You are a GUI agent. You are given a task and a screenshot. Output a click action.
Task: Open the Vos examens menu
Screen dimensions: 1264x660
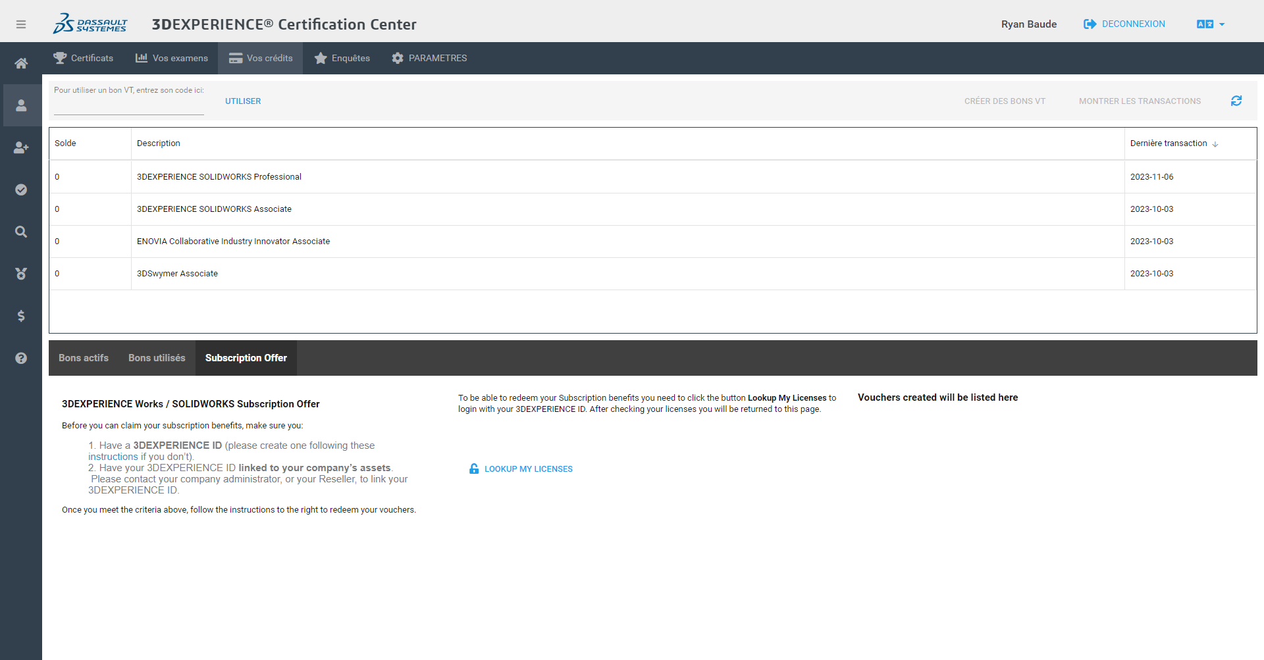(x=172, y=58)
